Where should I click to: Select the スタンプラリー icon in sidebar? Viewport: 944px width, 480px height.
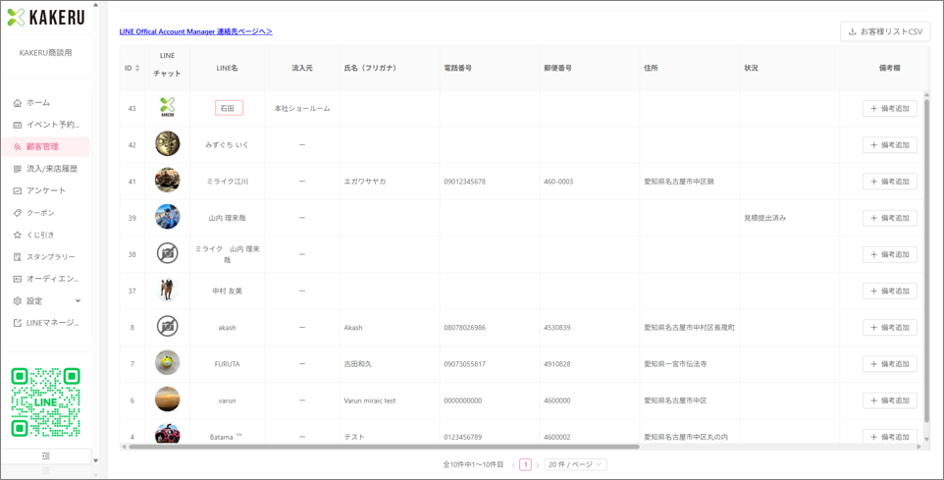pos(18,257)
